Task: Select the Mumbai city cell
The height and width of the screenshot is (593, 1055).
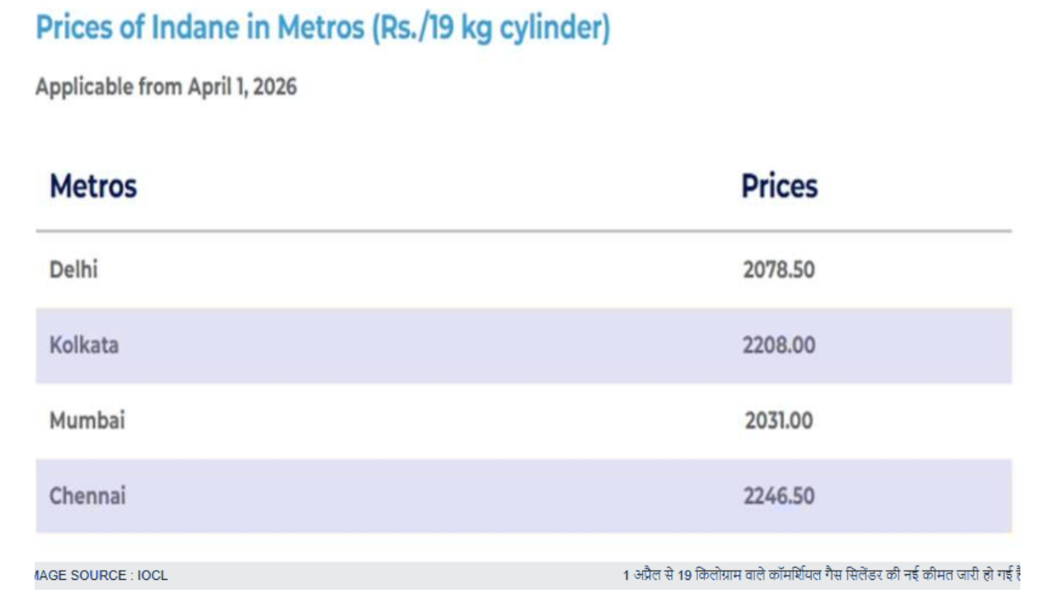Action: [87, 421]
